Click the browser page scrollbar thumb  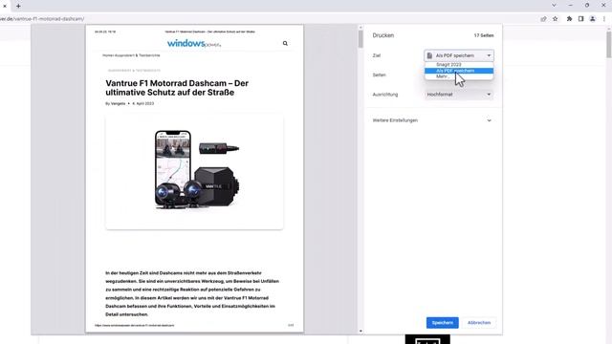coord(609,45)
